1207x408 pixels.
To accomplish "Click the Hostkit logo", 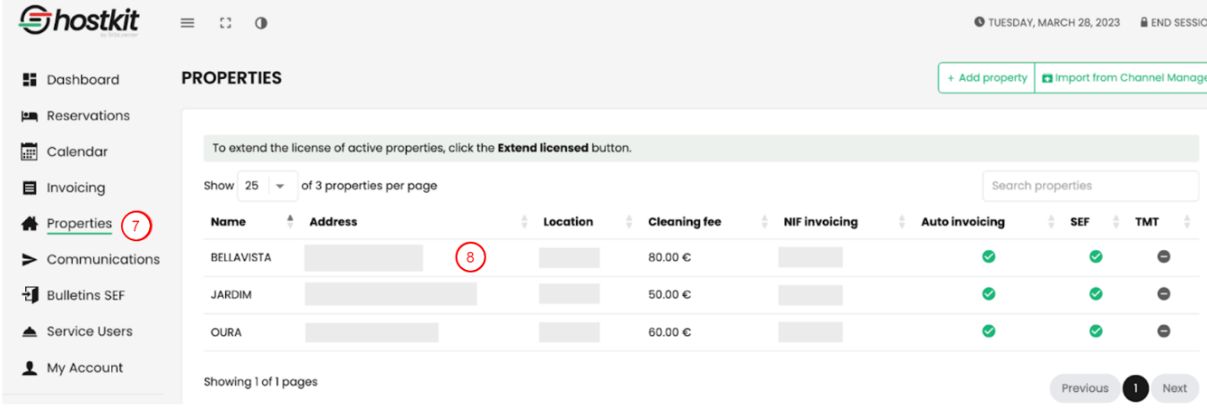I will [x=79, y=21].
